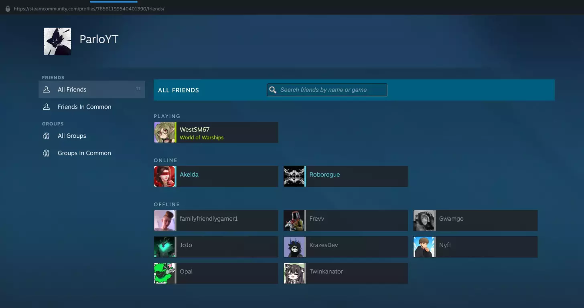This screenshot has height=308, width=584.
Task: Visit Akelda's profile name
Action: [x=189, y=175]
